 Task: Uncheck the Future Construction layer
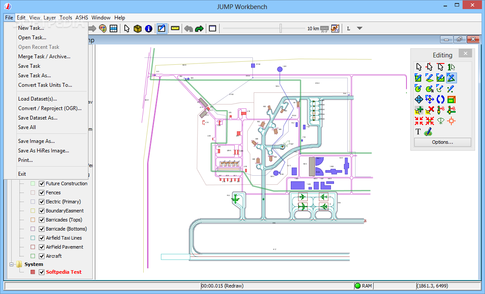click(x=42, y=183)
